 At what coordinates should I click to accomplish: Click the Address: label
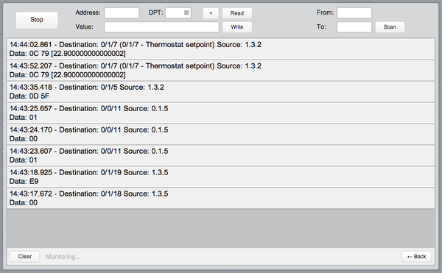point(88,13)
